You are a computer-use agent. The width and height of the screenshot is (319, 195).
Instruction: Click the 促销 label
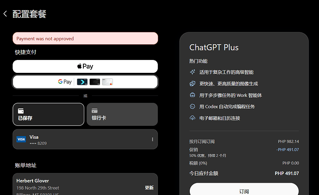[x=194, y=150]
